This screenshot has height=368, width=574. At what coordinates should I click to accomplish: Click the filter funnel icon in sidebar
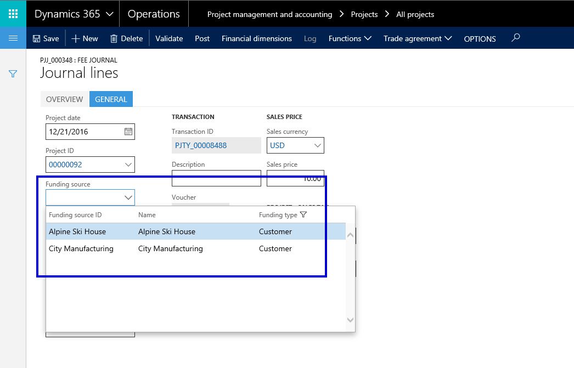pos(13,73)
